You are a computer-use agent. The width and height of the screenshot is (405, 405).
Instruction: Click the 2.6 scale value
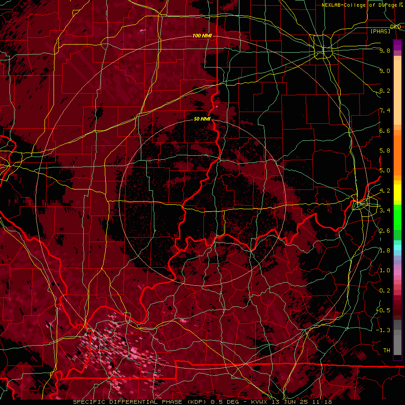[385, 230]
